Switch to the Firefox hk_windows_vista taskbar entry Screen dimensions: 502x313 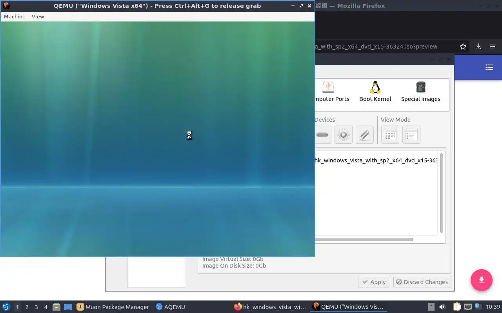[270, 307]
